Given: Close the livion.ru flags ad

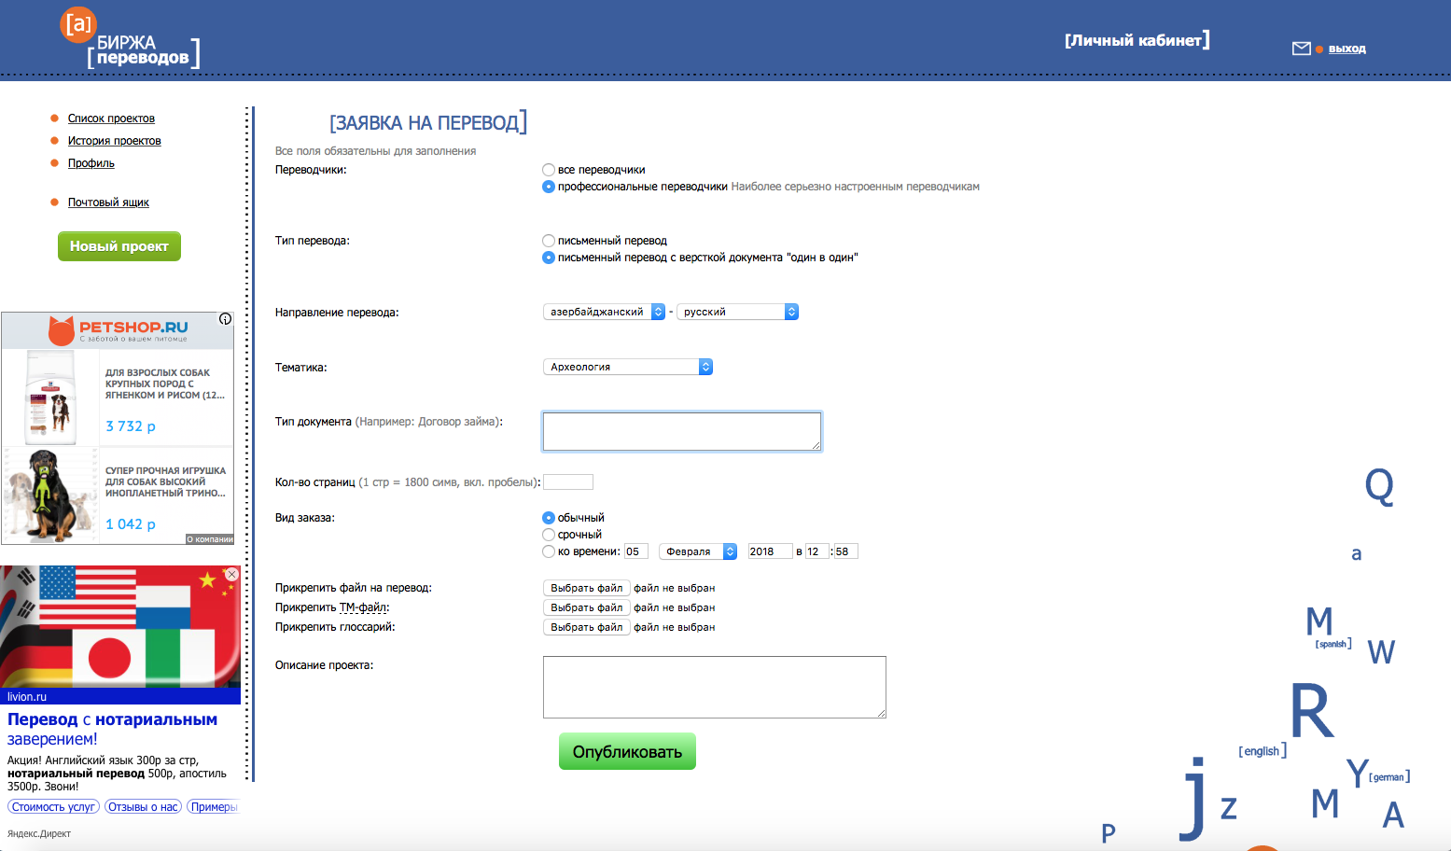Looking at the screenshot, I should point(231,574).
